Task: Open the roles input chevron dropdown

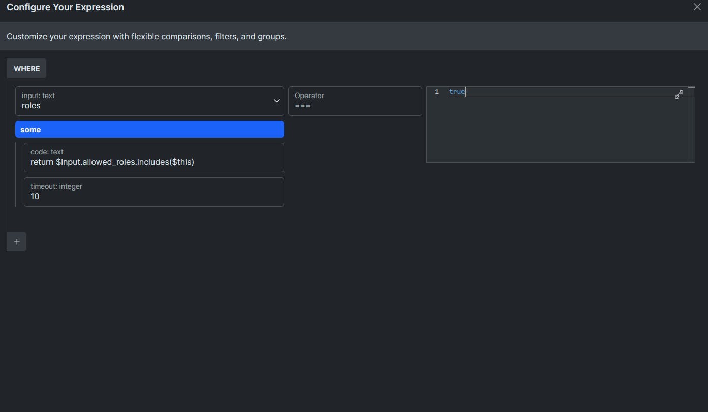Action: pyautogui.click(x=276, y=101)
